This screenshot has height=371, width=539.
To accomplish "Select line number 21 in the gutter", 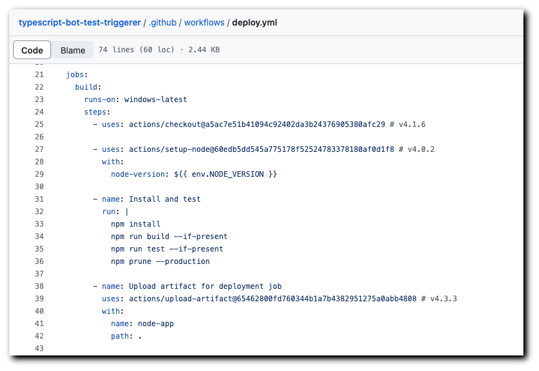I will tap(39, 74).
